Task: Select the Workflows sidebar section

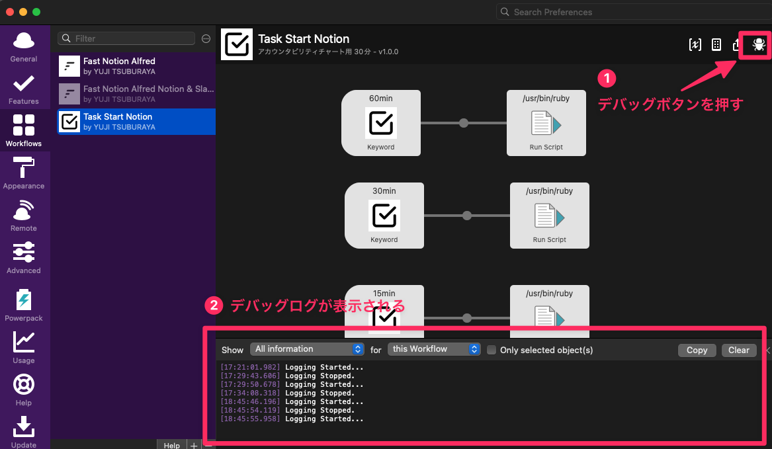Action: click(x=24, y=131)
